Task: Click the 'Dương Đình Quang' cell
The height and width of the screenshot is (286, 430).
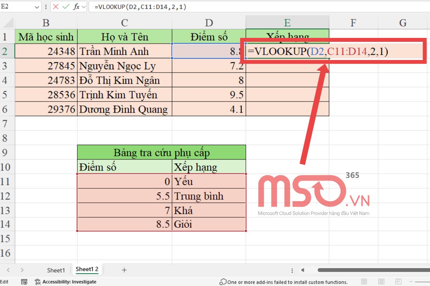Action: click(125, 109)
